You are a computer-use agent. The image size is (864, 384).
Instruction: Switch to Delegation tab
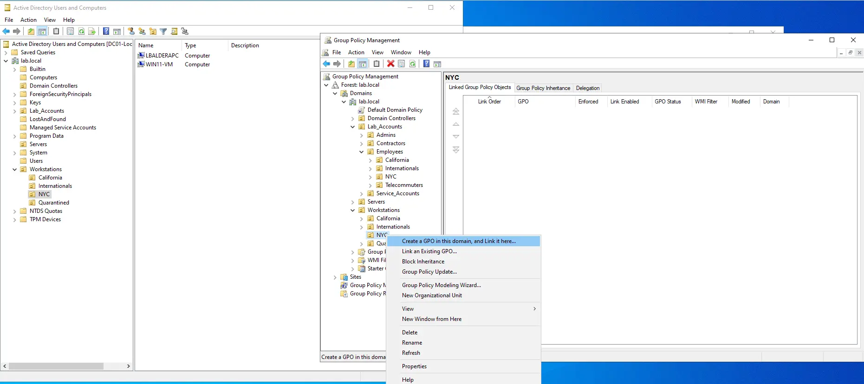click(588, 88)
